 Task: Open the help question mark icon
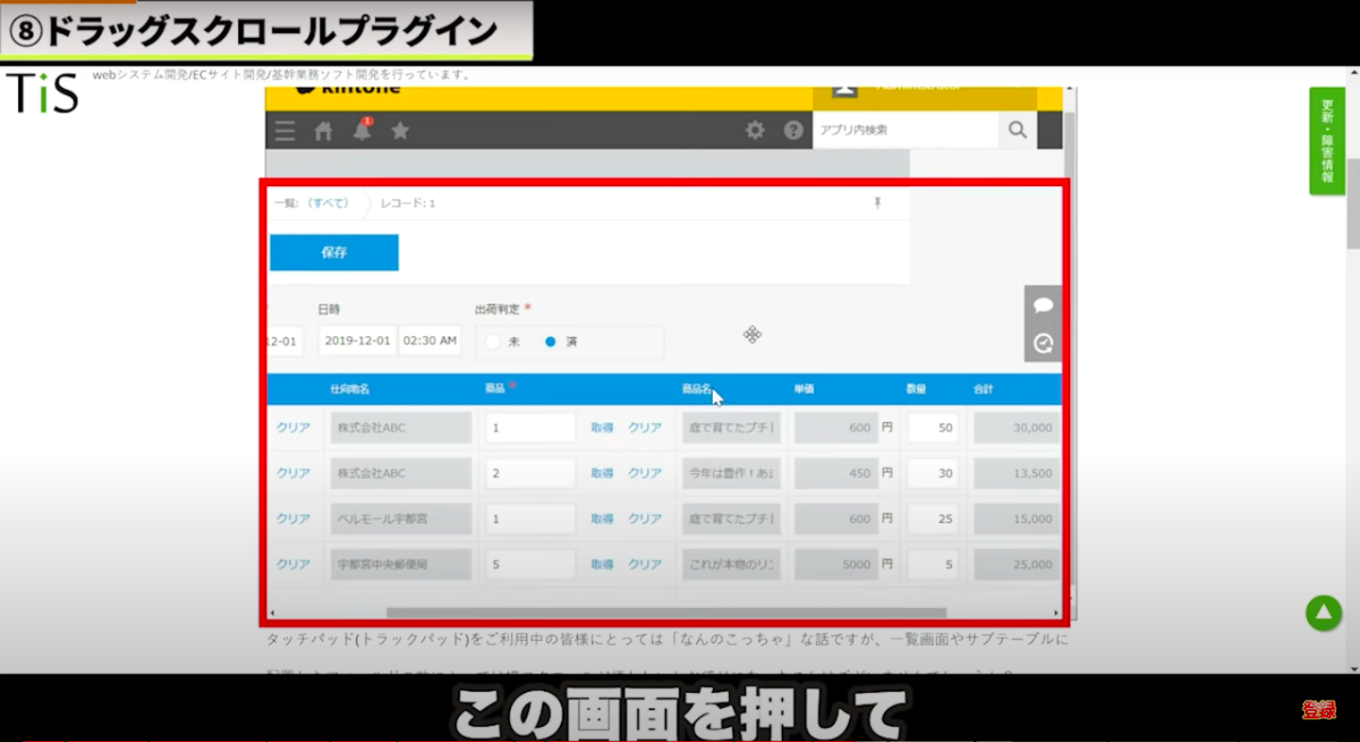click(793, 130)
